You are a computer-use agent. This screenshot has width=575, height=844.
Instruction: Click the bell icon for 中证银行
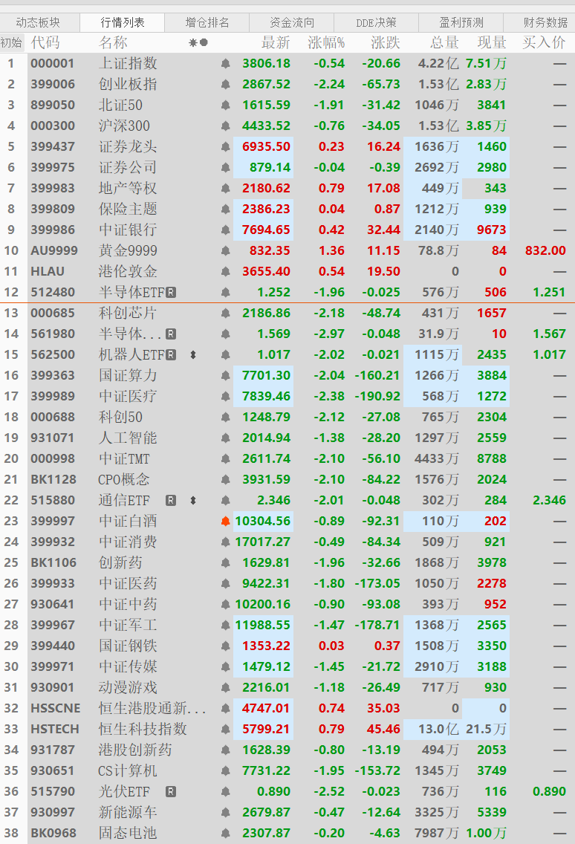pos(226,230)
